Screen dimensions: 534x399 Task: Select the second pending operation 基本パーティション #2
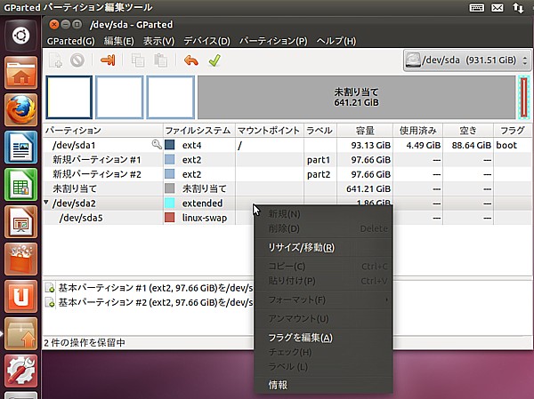click(x=156, y=302)
